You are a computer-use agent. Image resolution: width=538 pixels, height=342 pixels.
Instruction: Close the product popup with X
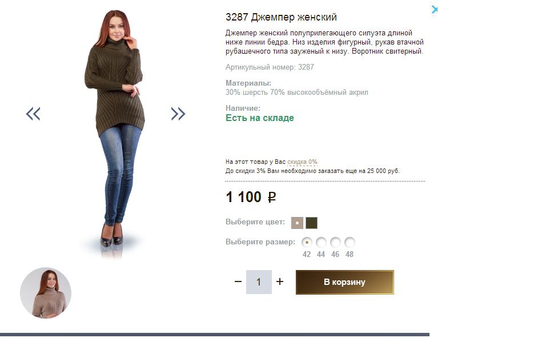435,9
